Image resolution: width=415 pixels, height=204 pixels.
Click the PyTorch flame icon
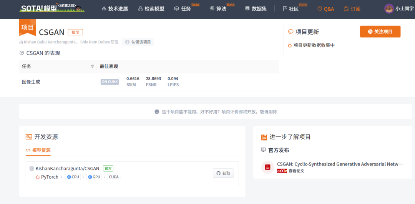tap(38, 177)
